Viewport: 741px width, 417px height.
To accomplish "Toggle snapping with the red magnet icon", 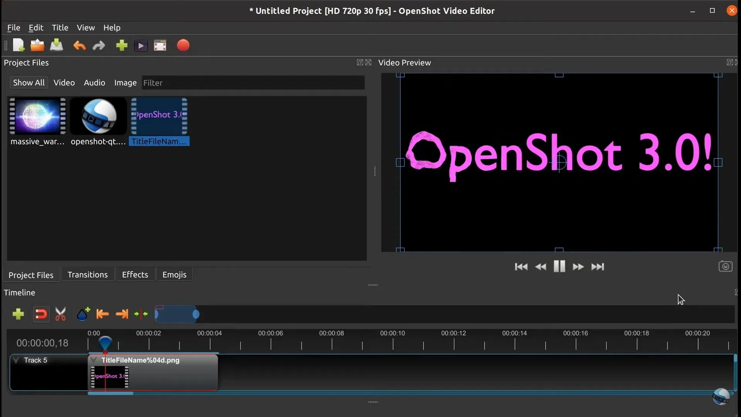I will [41, 314].
